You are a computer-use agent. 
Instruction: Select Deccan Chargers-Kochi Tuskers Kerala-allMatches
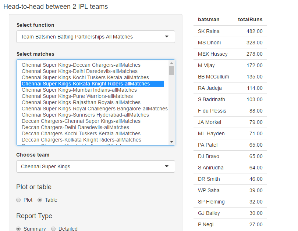(81, 133)
